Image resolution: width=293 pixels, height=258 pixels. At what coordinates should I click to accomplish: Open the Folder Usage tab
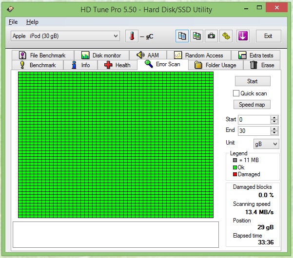(x=215, y=65)
